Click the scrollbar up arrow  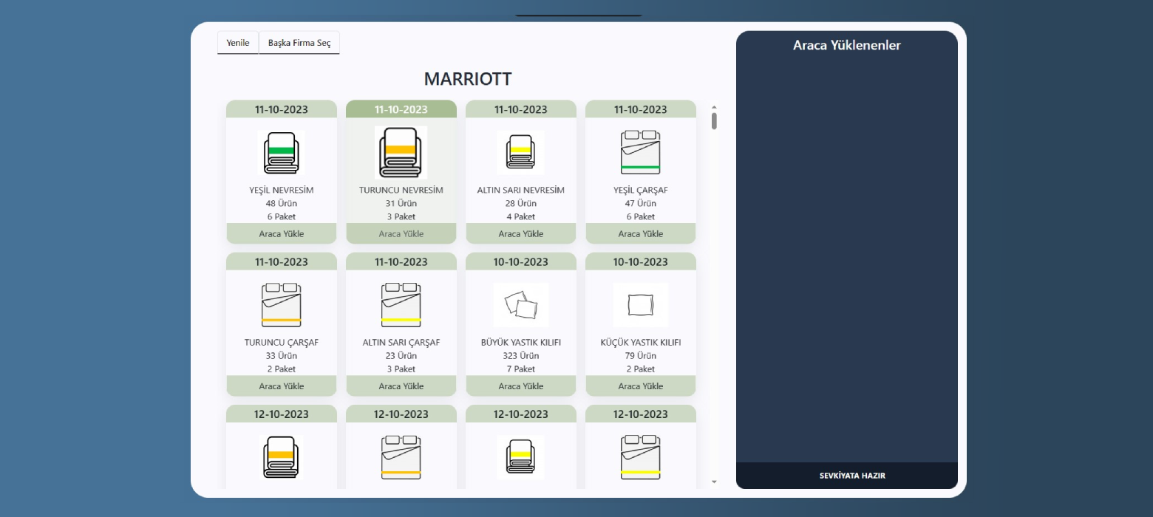tap(714, 107)
